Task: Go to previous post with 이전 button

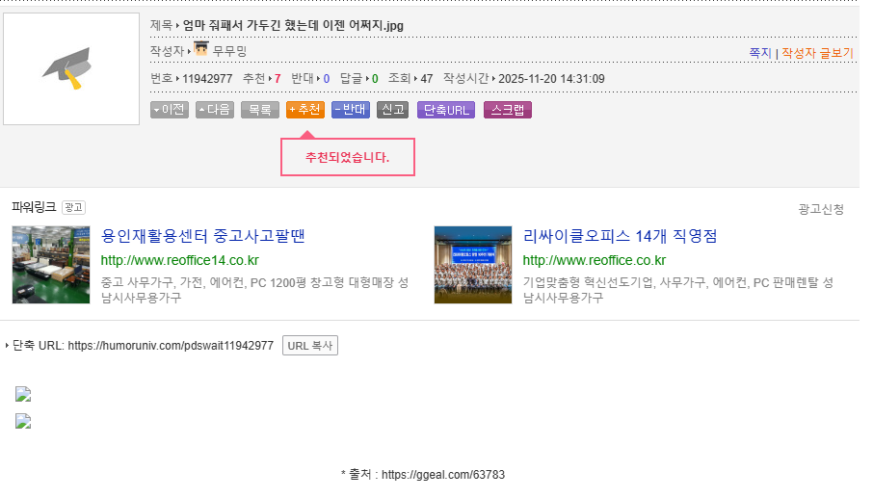Action: (170, 110)
